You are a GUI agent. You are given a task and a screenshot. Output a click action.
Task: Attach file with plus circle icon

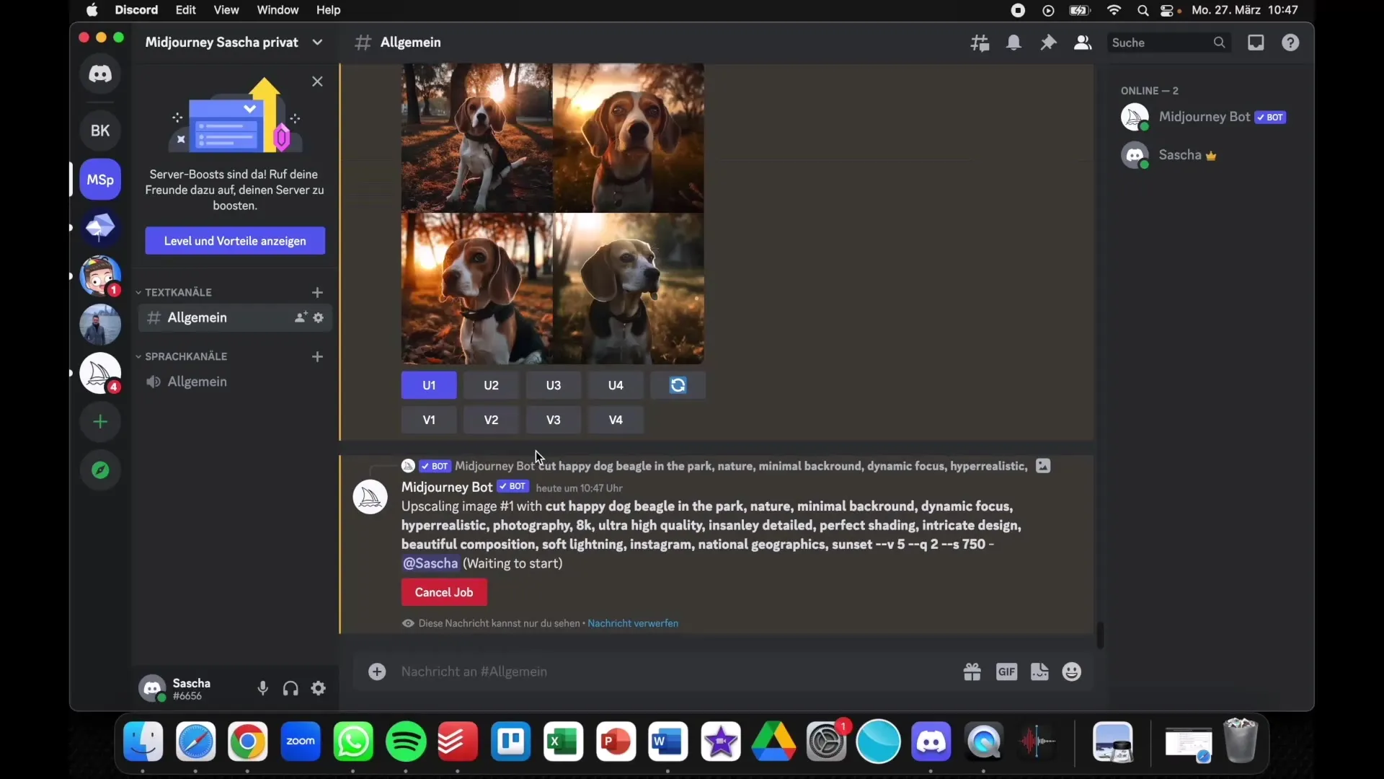[x=377, y=672]
